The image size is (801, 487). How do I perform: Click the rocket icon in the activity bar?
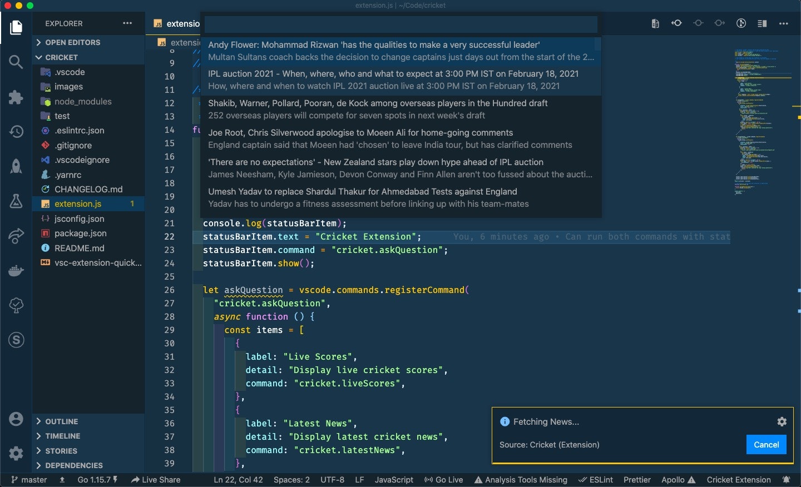click(16, 166)
